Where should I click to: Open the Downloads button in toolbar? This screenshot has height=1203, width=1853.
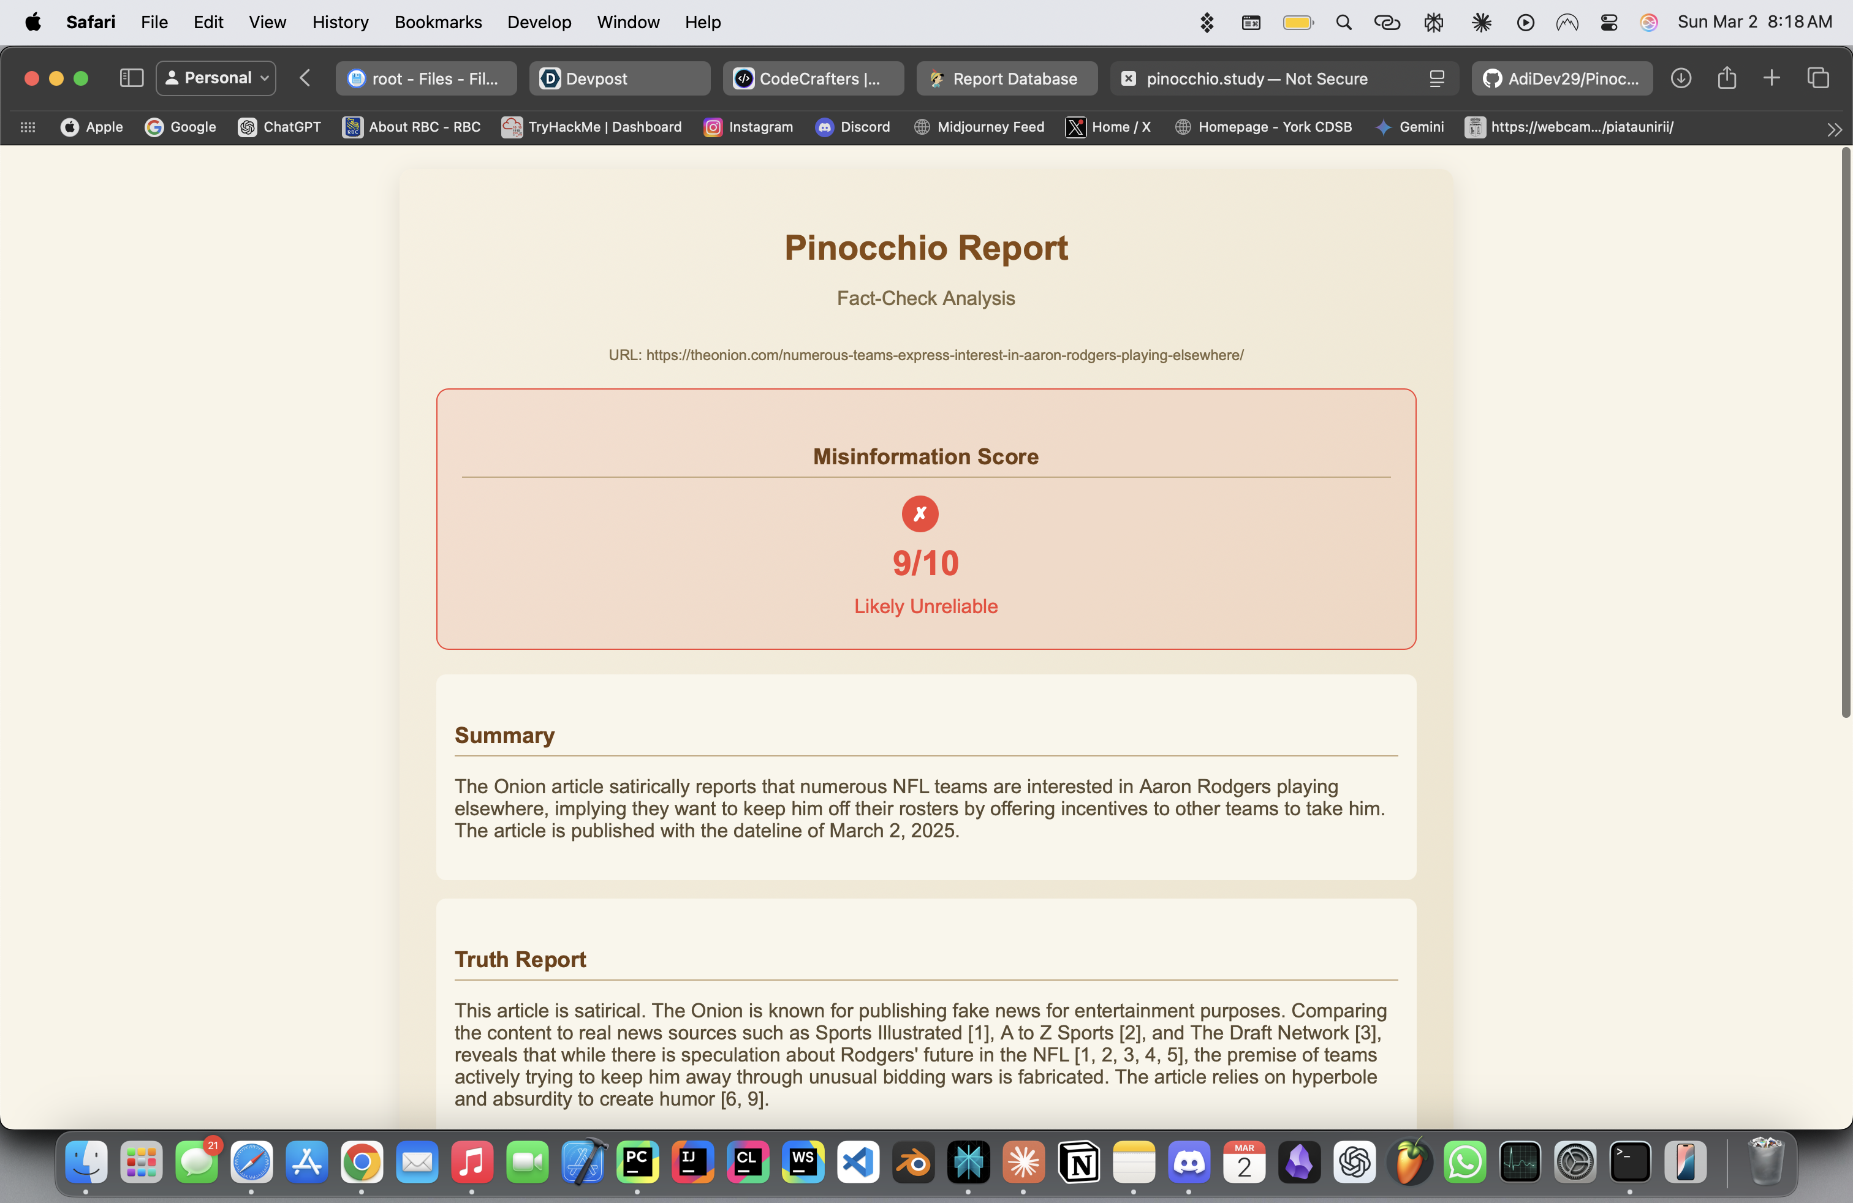coord(1681,78)
